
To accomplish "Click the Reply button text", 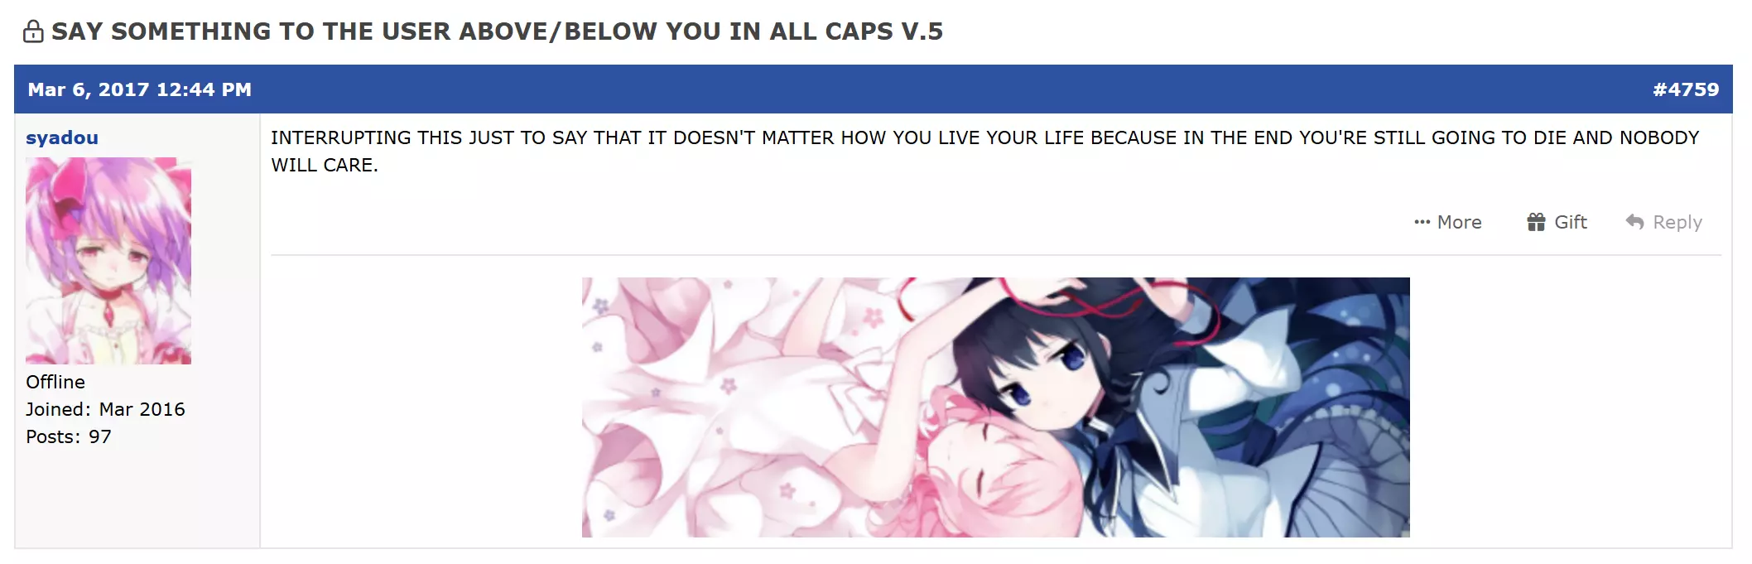I will [1677, 222].
